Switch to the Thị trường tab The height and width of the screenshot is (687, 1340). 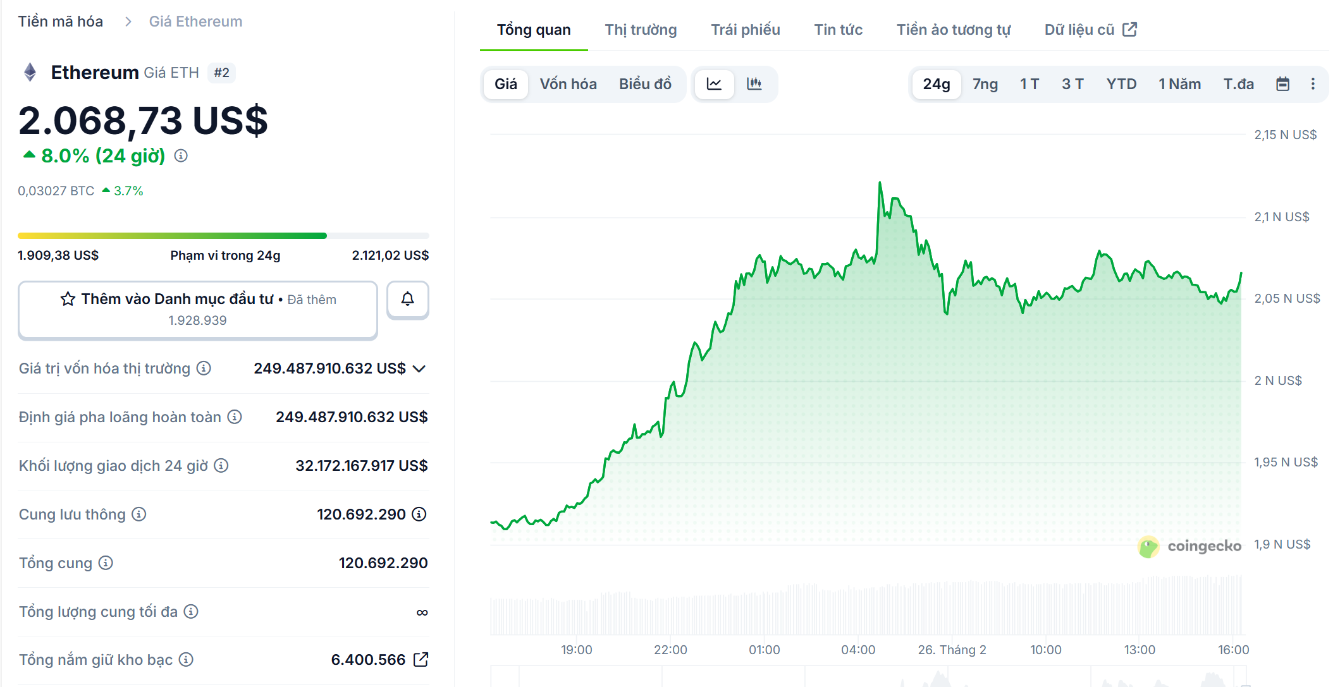click(641, 29)
